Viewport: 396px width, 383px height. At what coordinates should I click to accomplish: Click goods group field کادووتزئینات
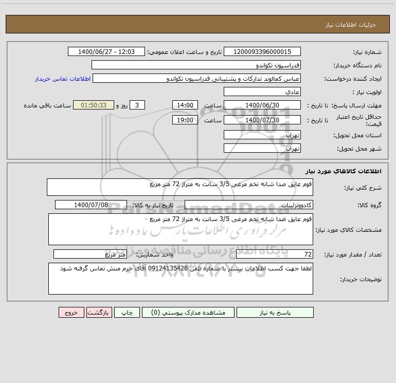click(x=249, y=205)
